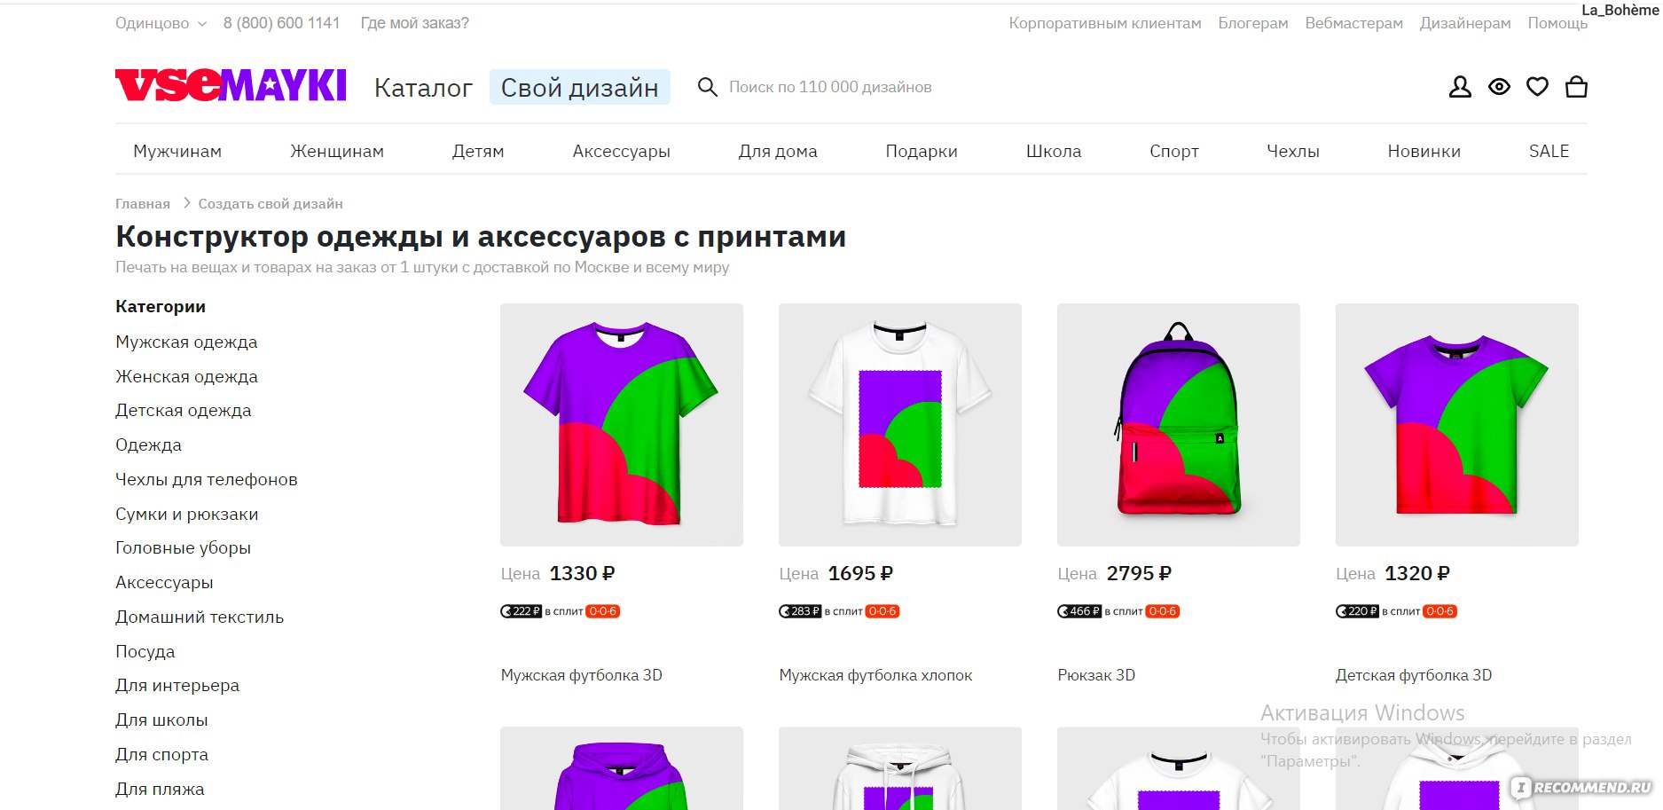Image resolution: width=1663 pixels, height=810 pixels.
Task: Click price 2795 ₽ on backpack card
Action: [x=1139, y=573]
